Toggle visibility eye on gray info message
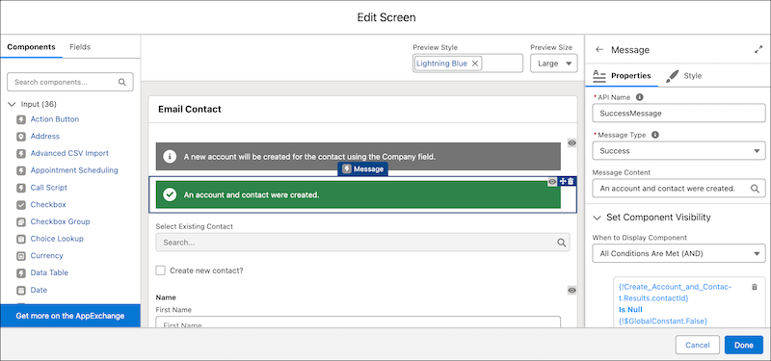771x361 pixels. coord(572,142)
